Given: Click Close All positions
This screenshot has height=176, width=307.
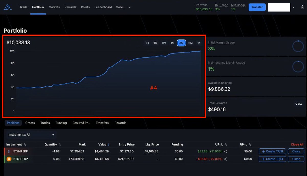Looking at the screenshot, I should point(297,144).
